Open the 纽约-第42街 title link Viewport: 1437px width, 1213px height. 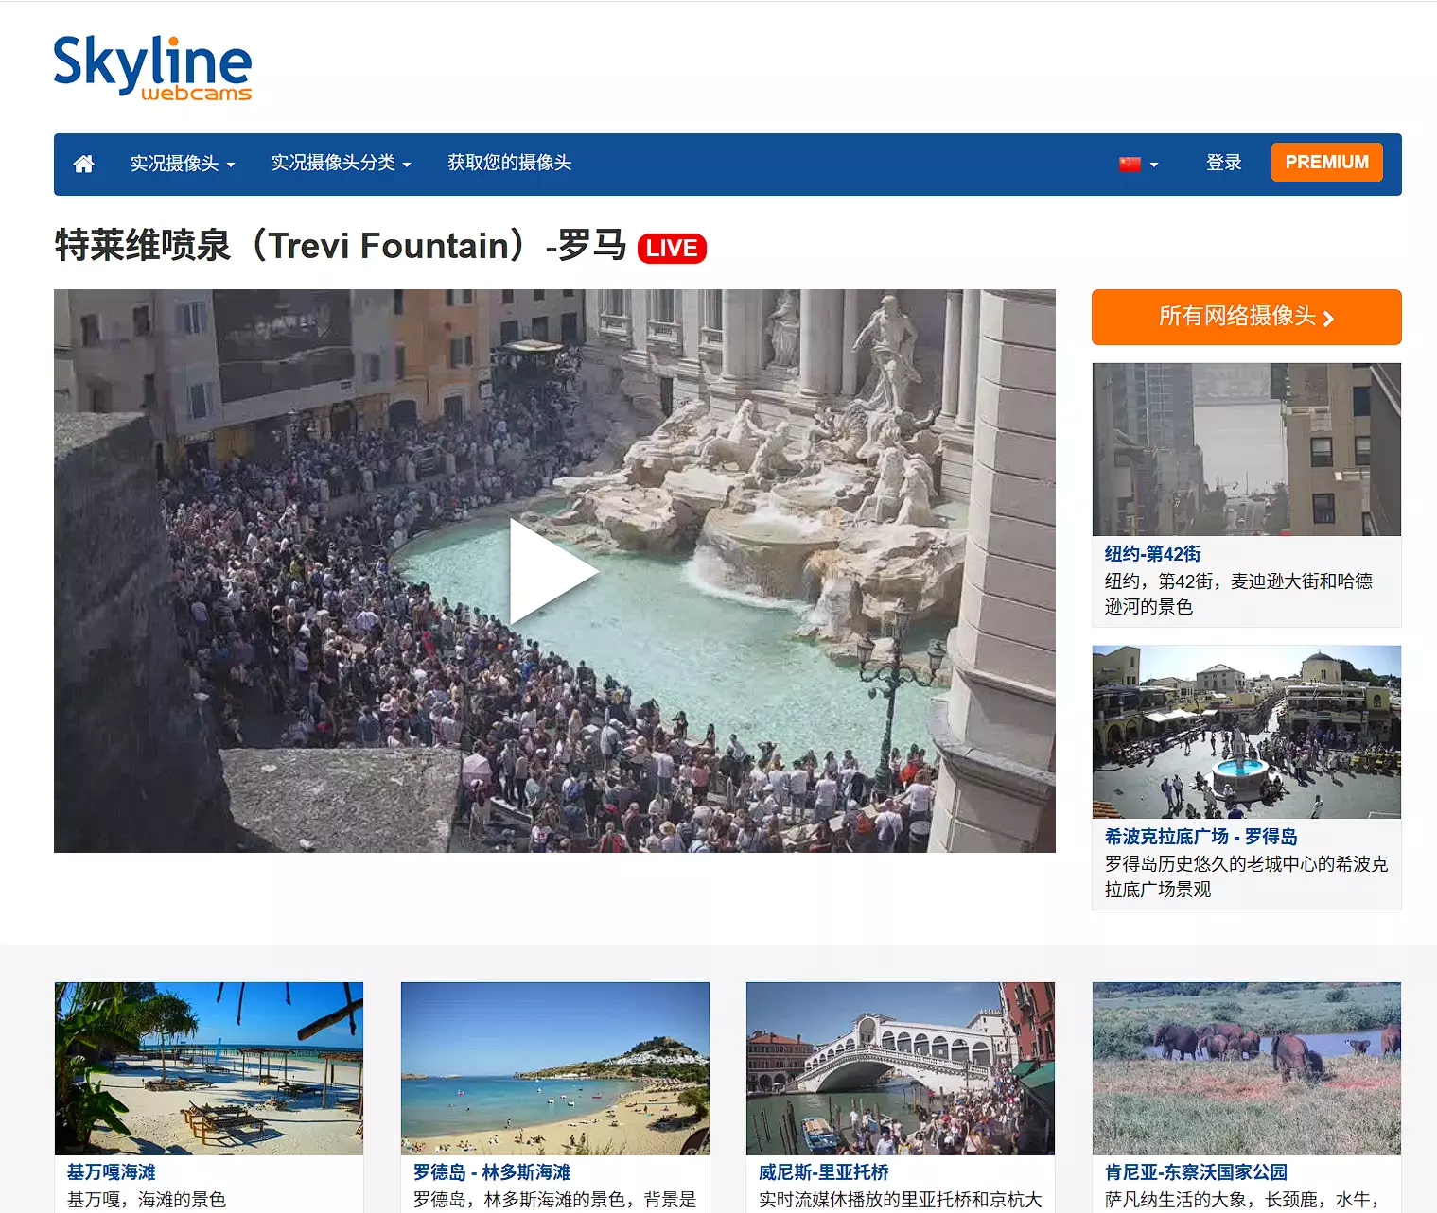click(x=1152, y=554)
